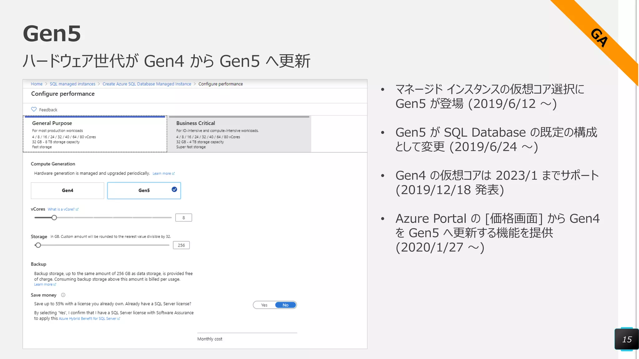Select the Business Critical tier tab
This screenshot has height=359, width=639.
(x=240, y=134)
